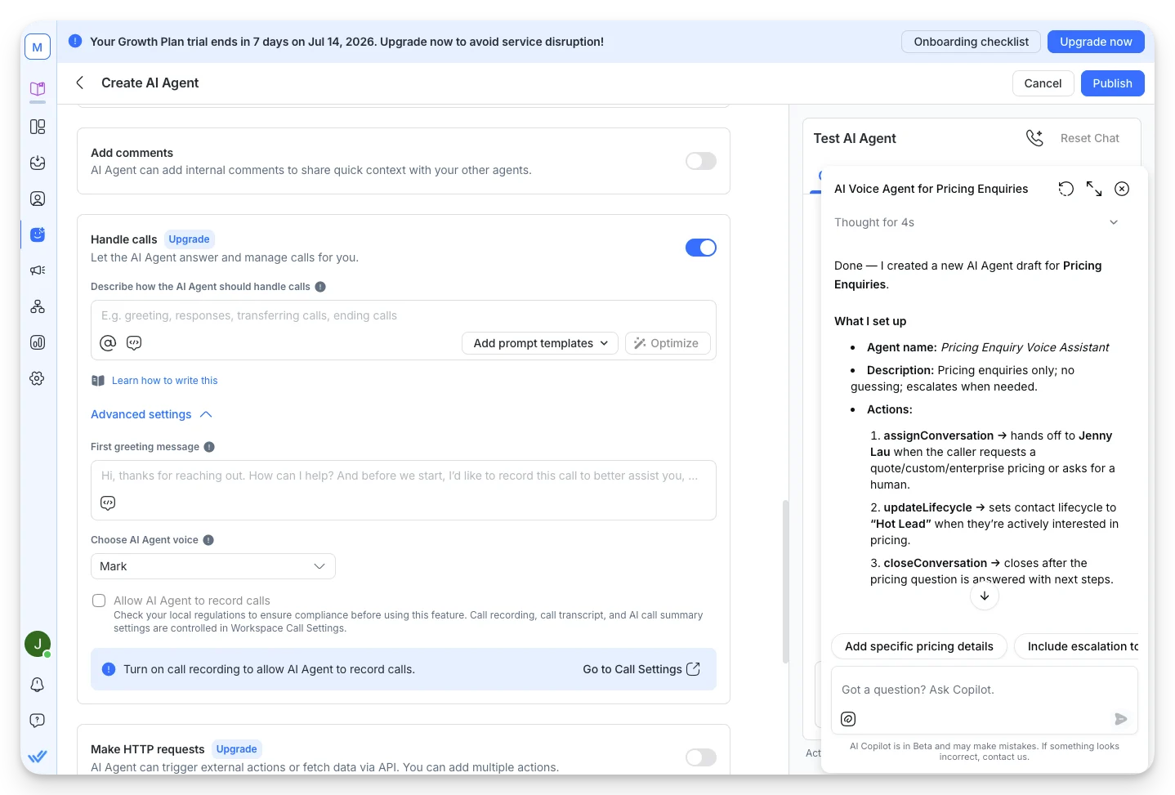Collapse the Advanced settings section
This screenshot has width=1175, height=795.
point(152,414)
